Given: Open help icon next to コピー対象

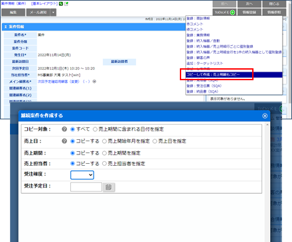Looking at the screenshot, I should pyautogui.click(x=64, y=129).
